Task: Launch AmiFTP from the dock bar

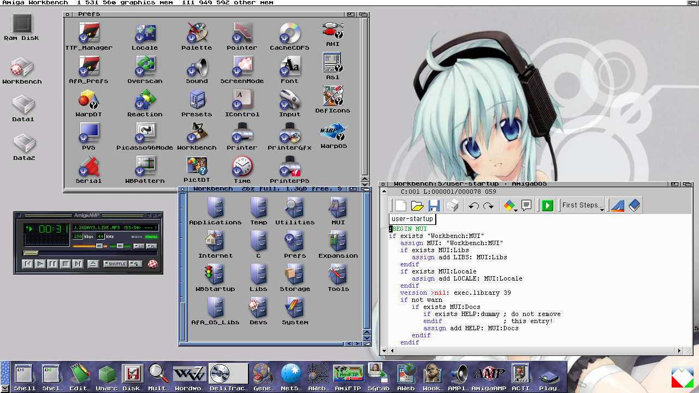Action: (348, 377)
